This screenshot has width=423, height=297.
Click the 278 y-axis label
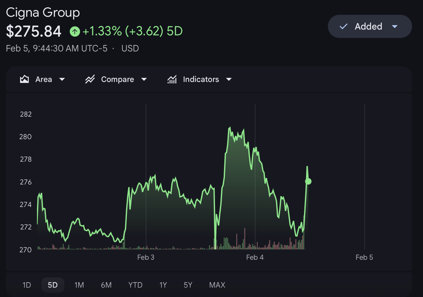(x=26, y=159)
